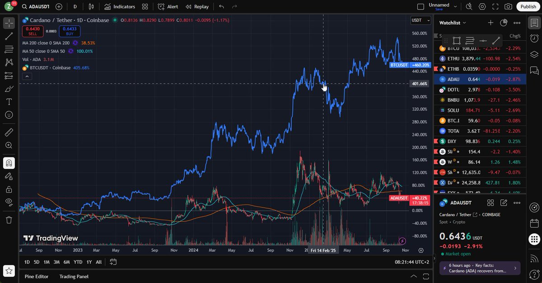Select the ETHU row in Watchlist
This screenshot has width=542, height=283.
(x=480, y=59)
